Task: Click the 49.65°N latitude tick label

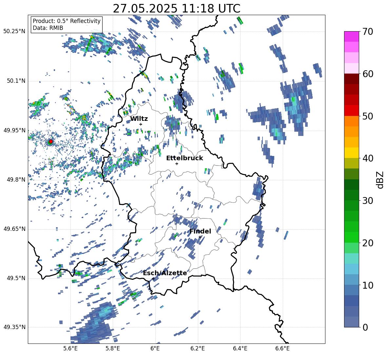Action: tap(14, 229)
